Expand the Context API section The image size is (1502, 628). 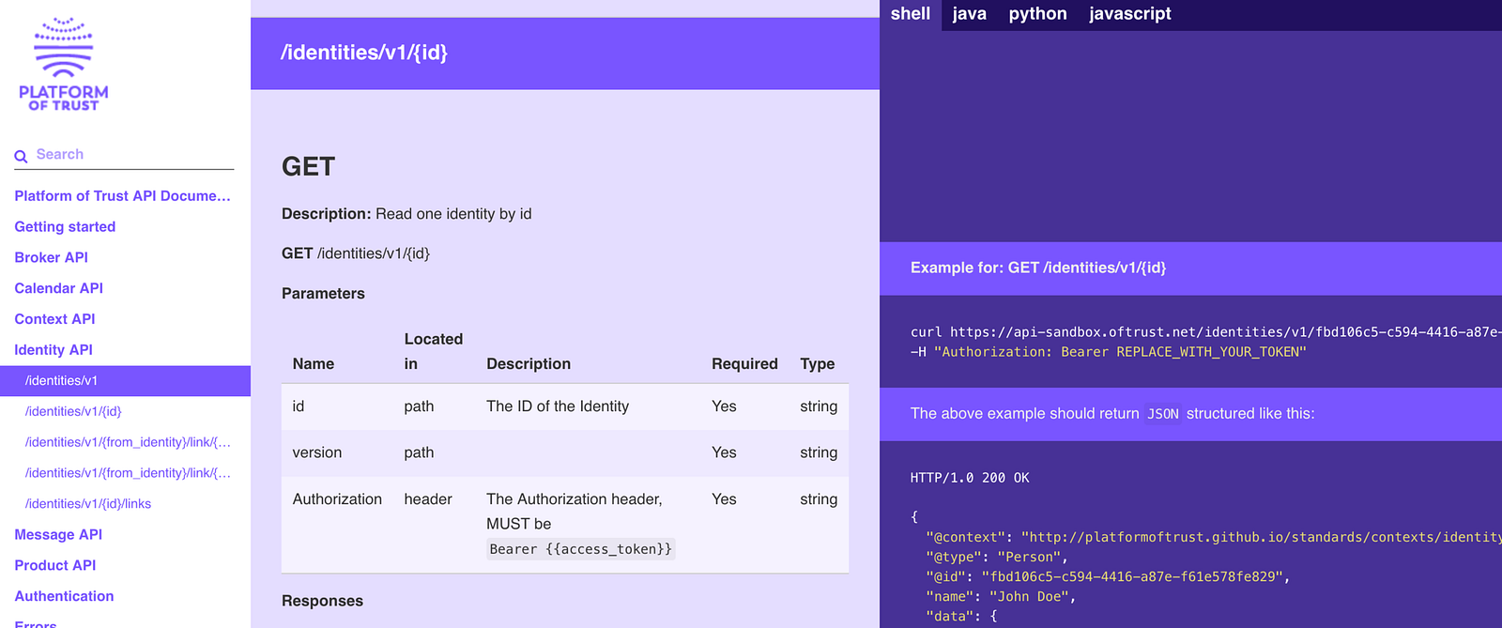click(54, 319)
